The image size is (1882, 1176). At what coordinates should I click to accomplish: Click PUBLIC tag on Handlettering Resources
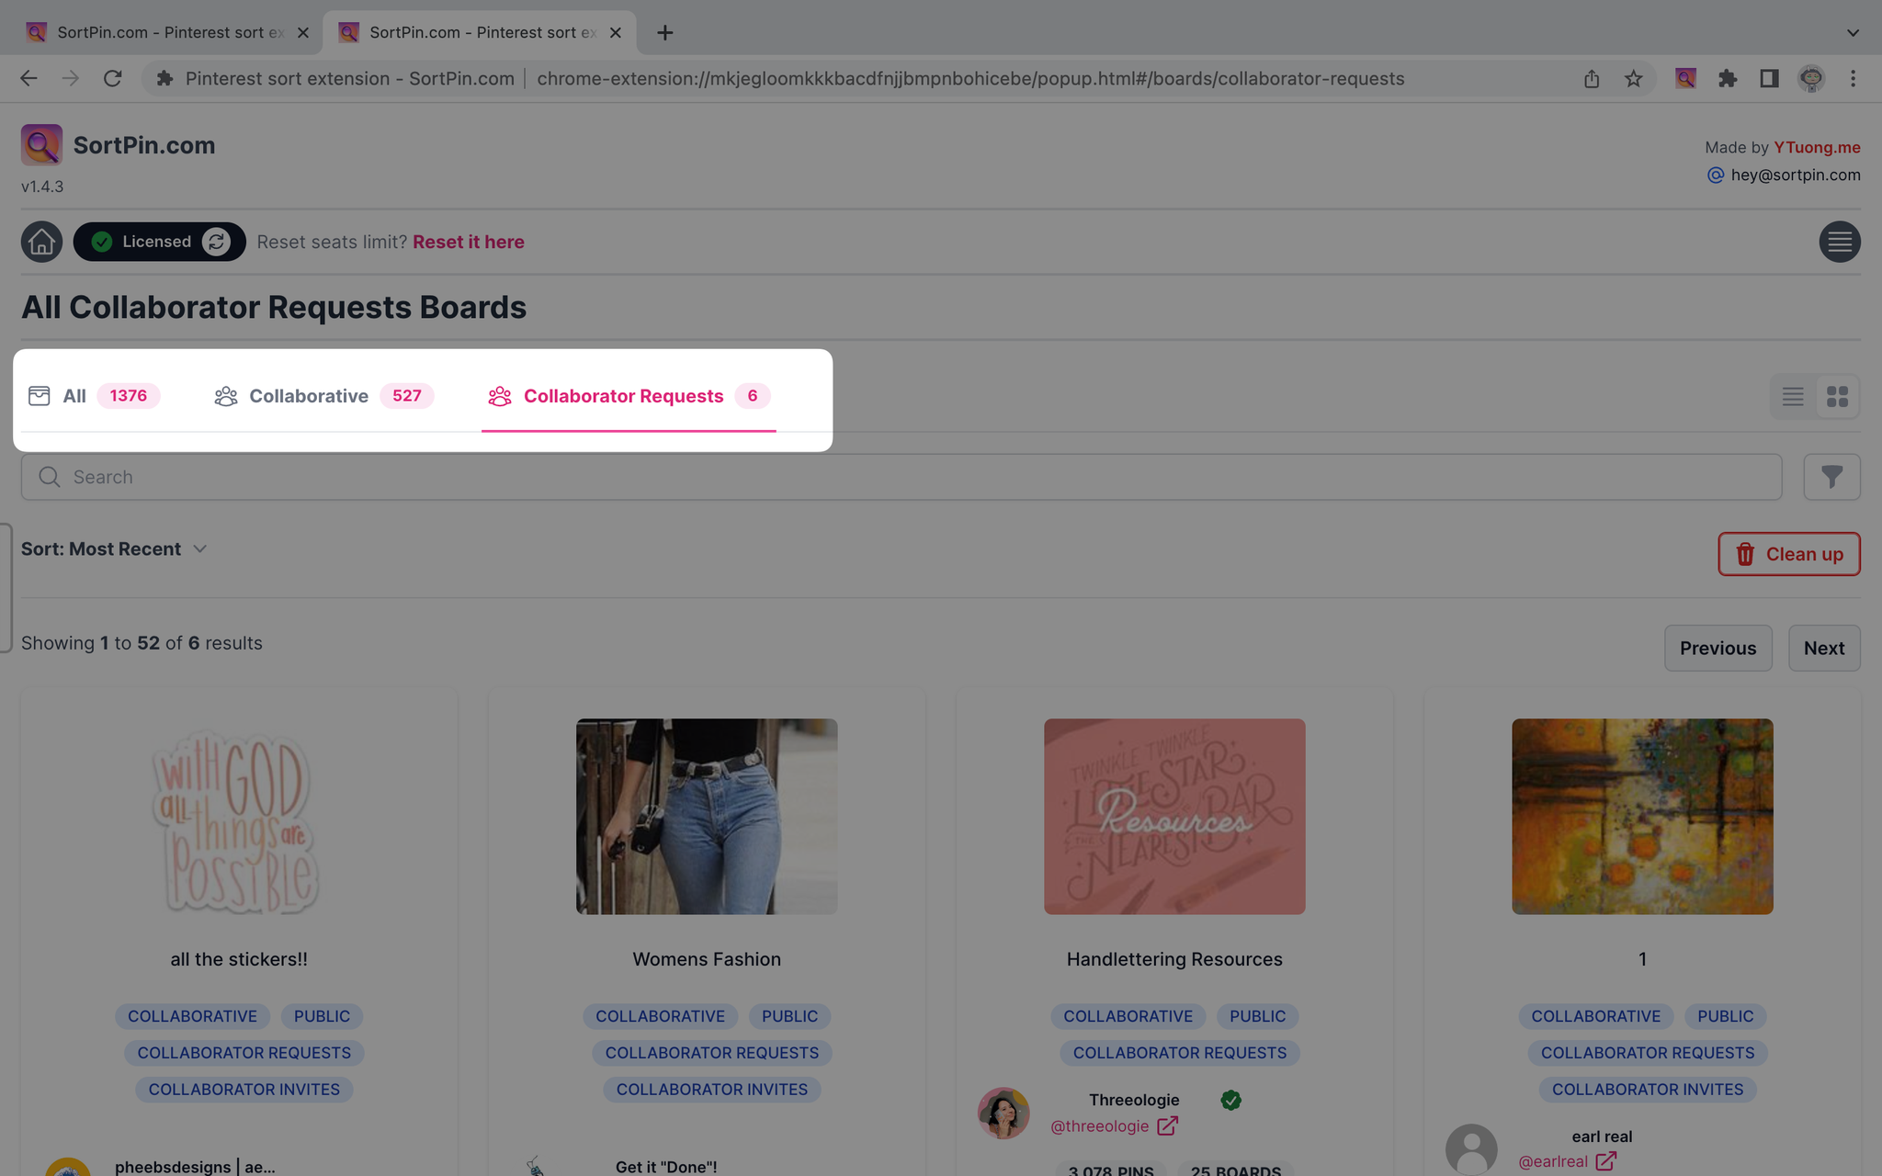point(1257,1016)
